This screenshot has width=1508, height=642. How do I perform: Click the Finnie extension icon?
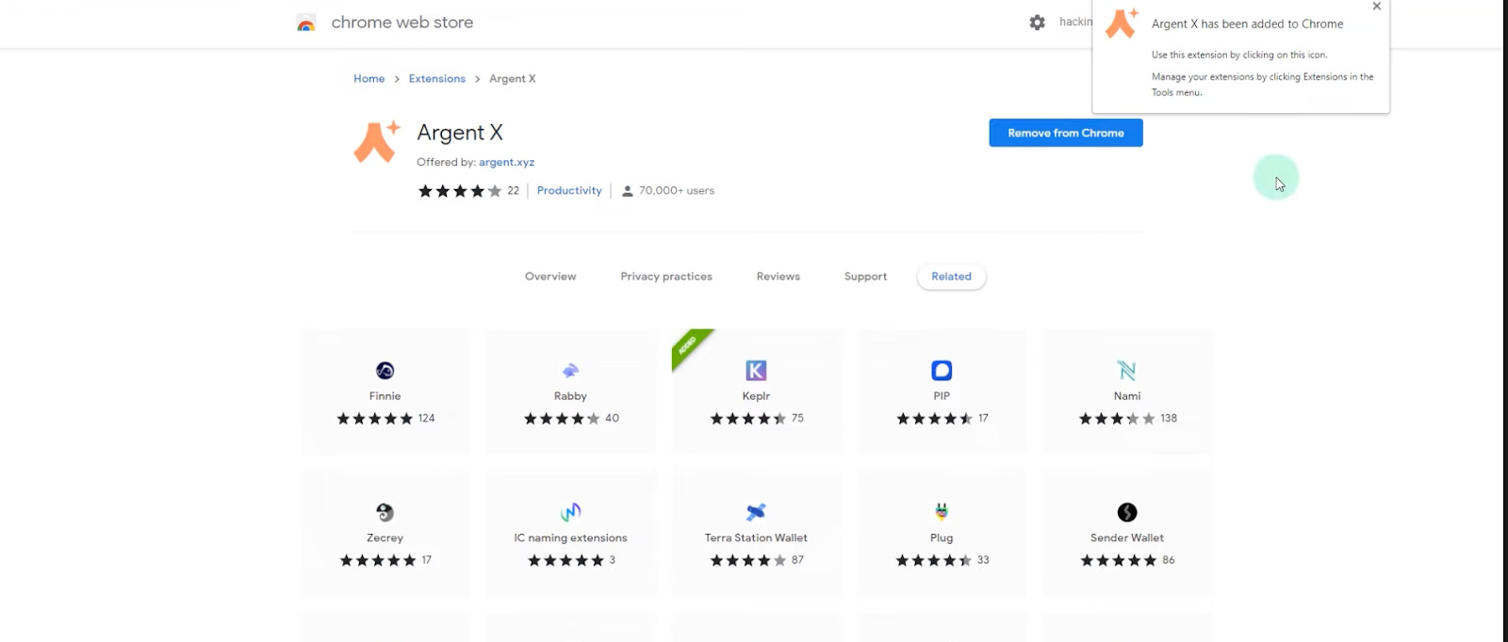pos(385,371)
